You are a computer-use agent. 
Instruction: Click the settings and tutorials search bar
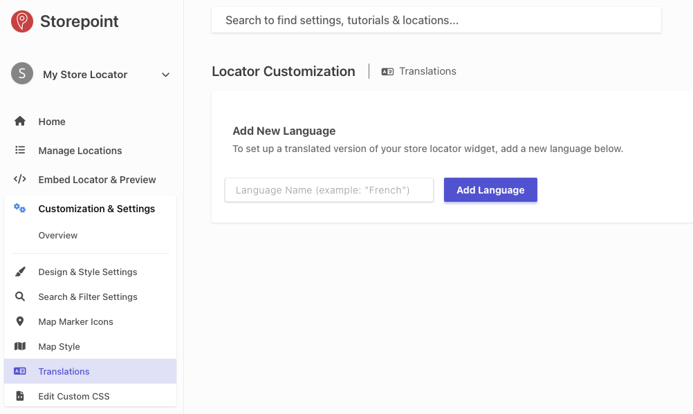pos(436,21)
